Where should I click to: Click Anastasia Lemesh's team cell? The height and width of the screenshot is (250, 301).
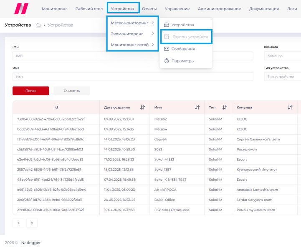point(257,190)
